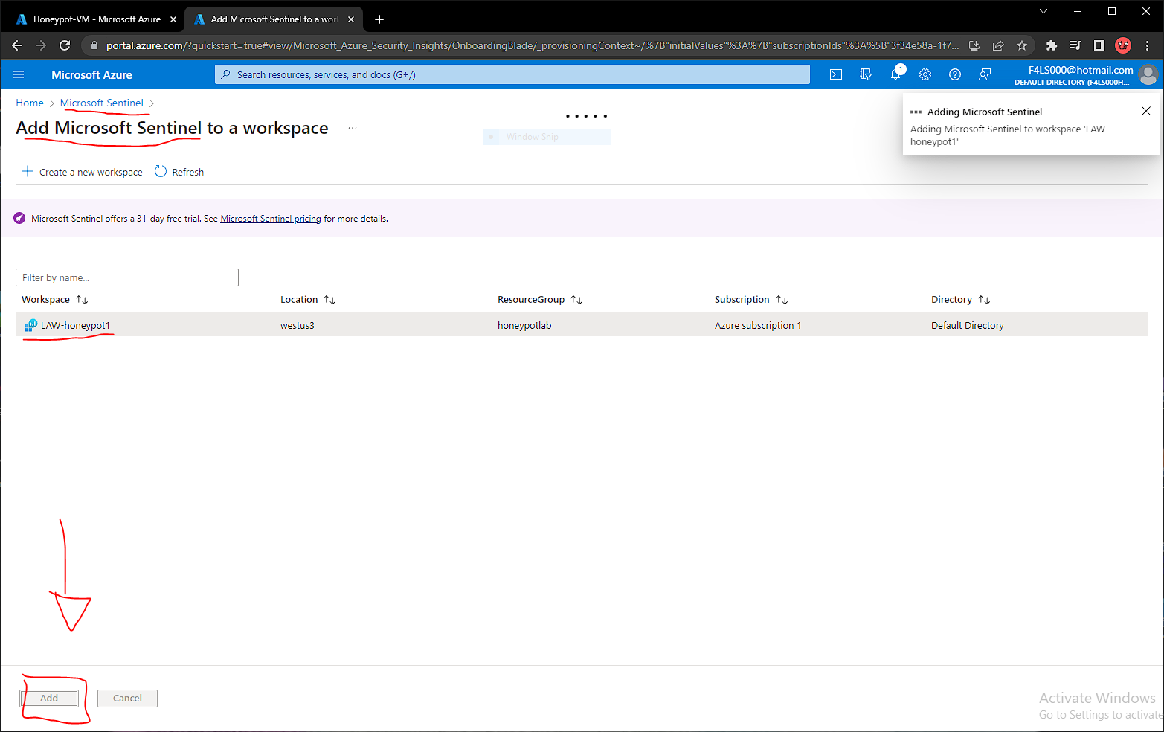1164x732 pixels.
Task: Open the tab search chevron in the title bar
Action: point(1044,11)
